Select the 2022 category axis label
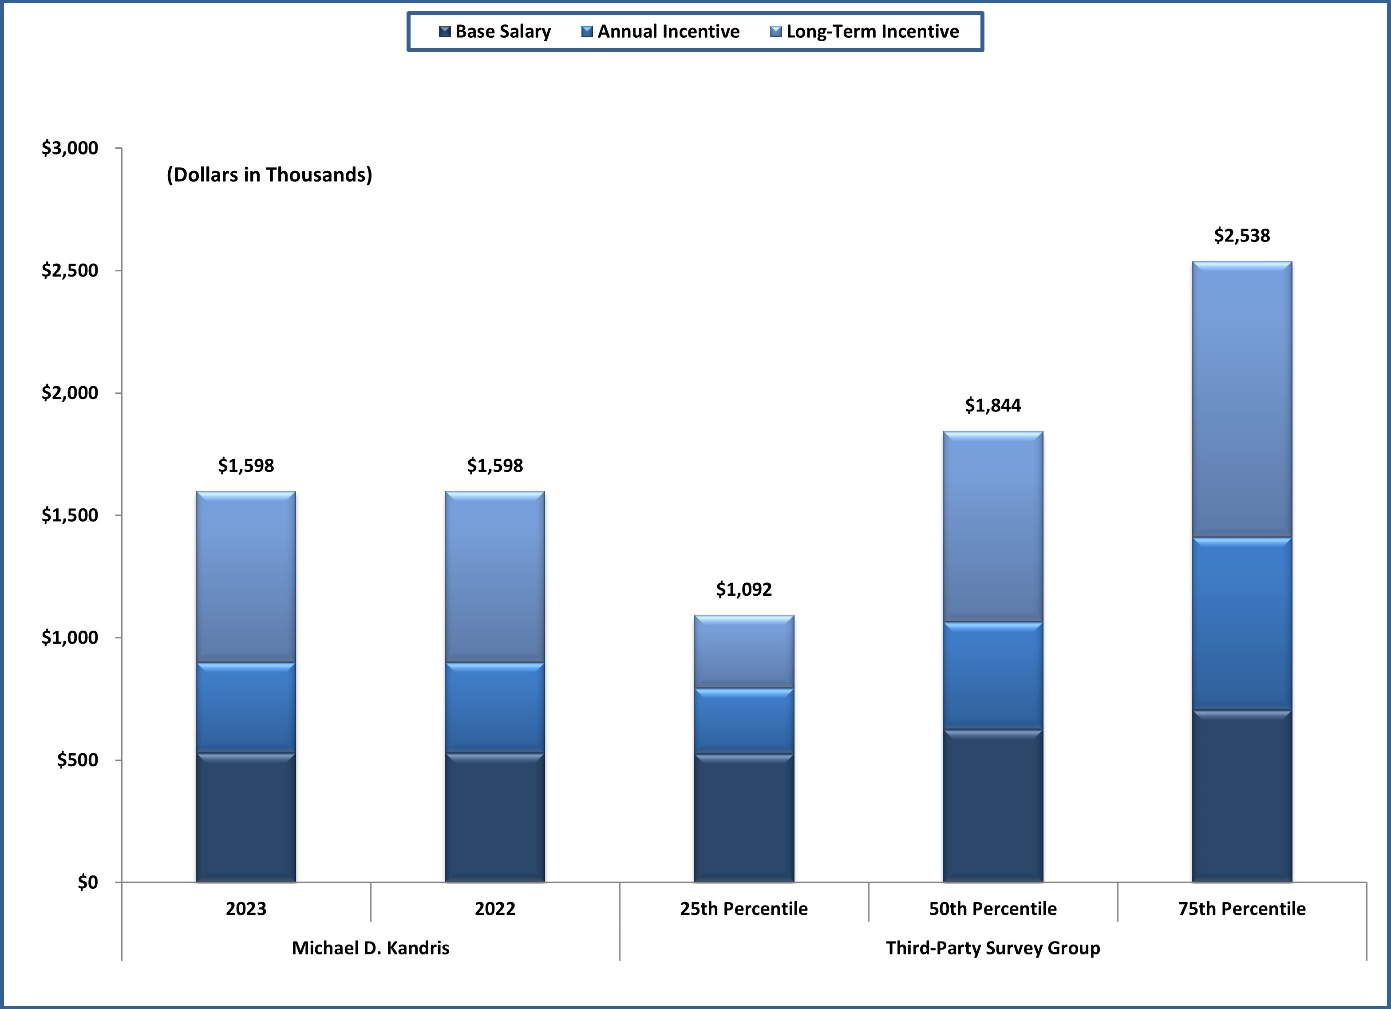1391x1009 pixels. [x=495, y=908]
